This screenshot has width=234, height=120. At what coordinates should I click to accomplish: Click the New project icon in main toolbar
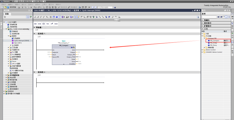[3, 7]
